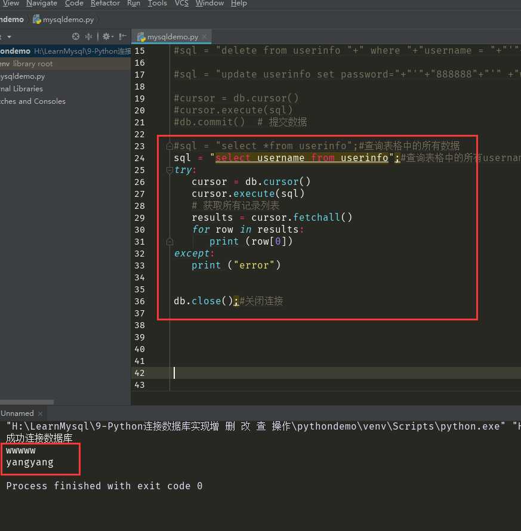Open the Navigate menu

pos(42,4)
